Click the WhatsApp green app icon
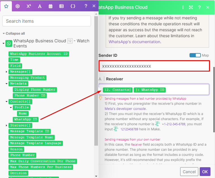Viewport: 215px width, 178px height. pyautogui.click(x=9, y=43)
